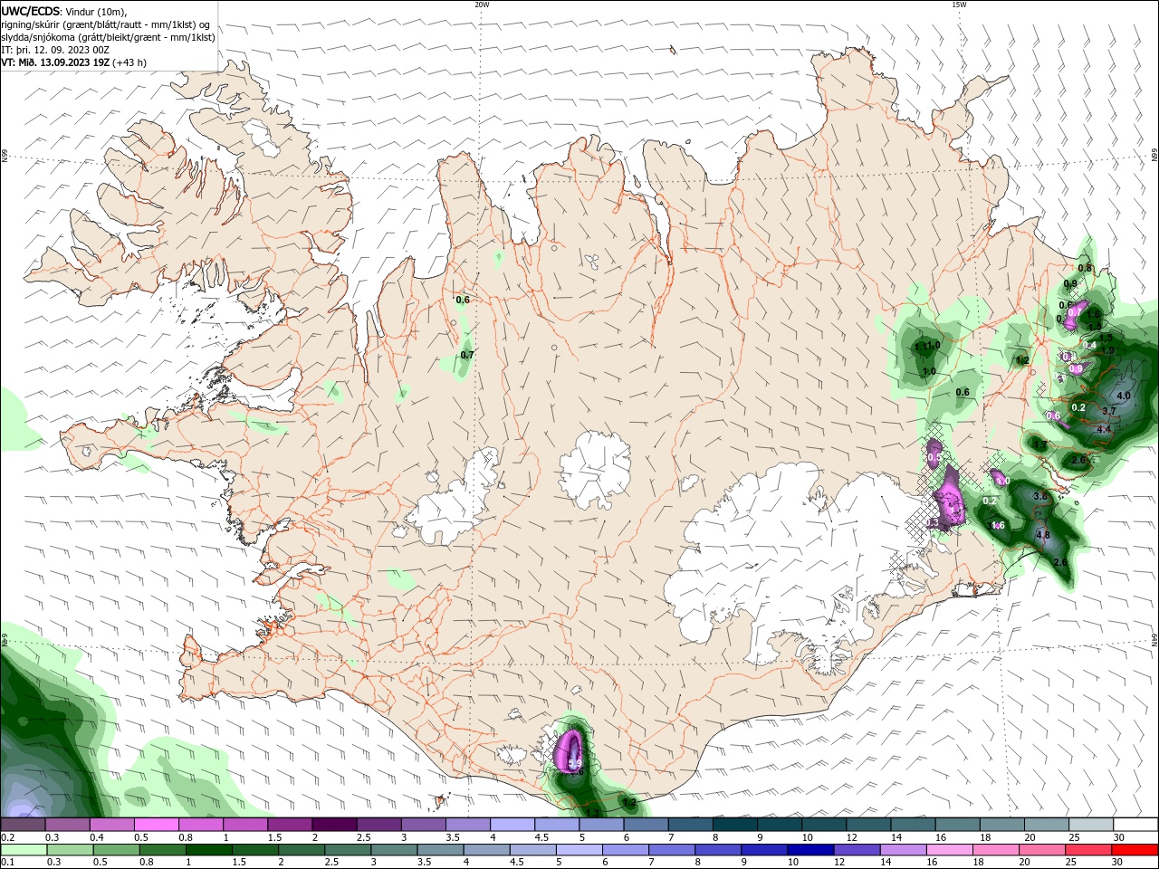
Task: Click the 'rigning/skúrir' legend description line
Action: (x=104, y=24)
